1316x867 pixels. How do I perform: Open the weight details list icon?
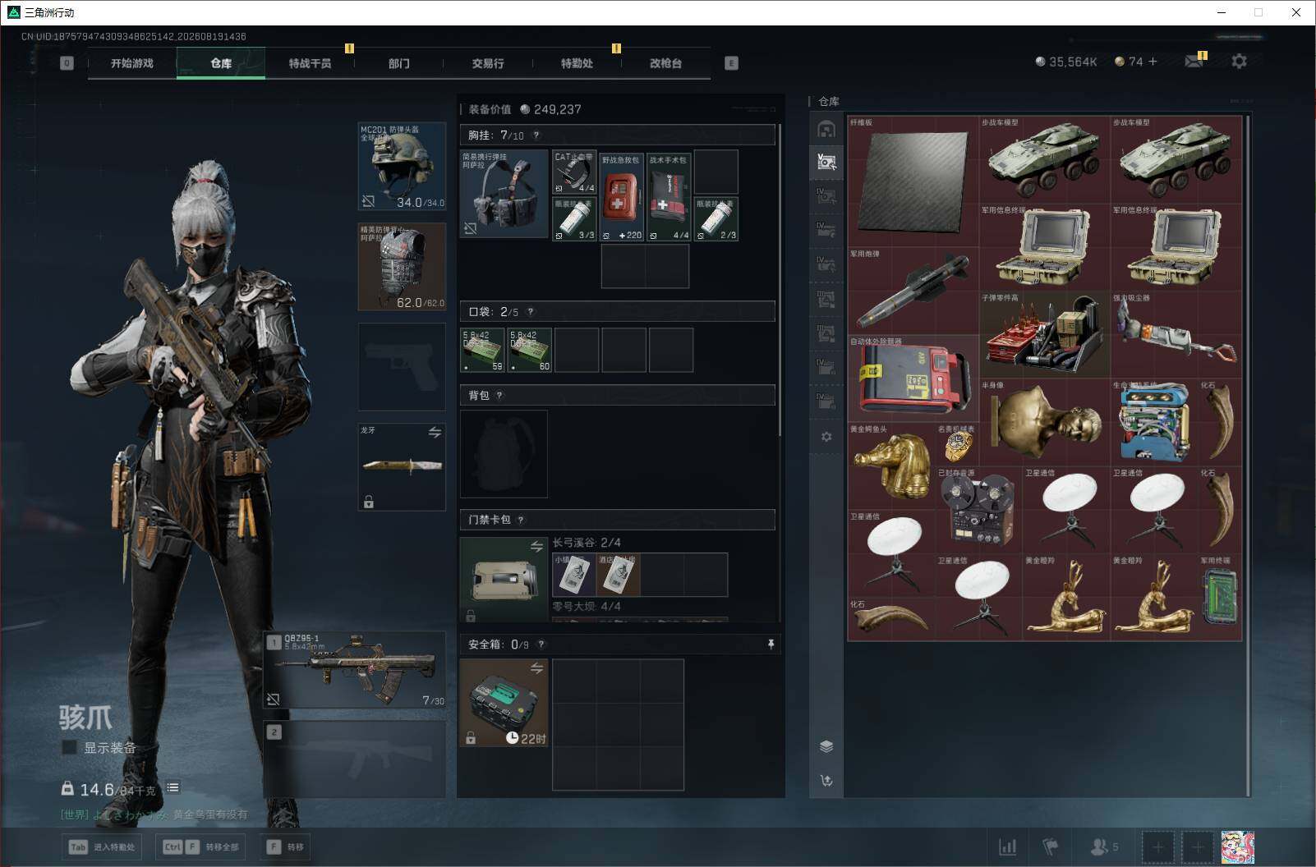173,787
